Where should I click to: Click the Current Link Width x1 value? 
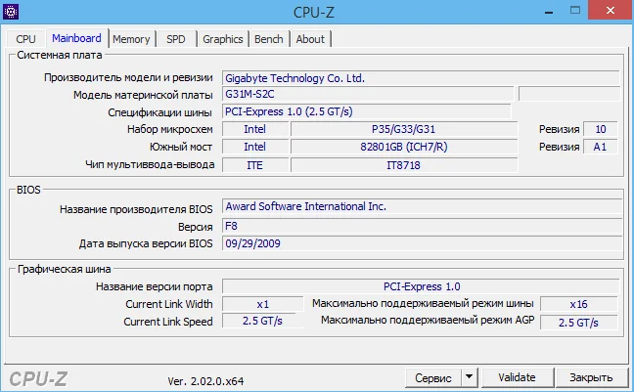(263, 304)
